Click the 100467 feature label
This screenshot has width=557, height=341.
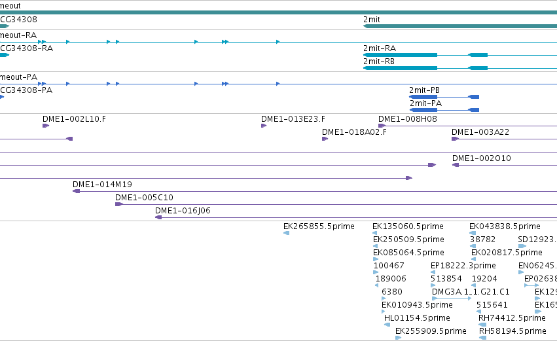point(389,266)
